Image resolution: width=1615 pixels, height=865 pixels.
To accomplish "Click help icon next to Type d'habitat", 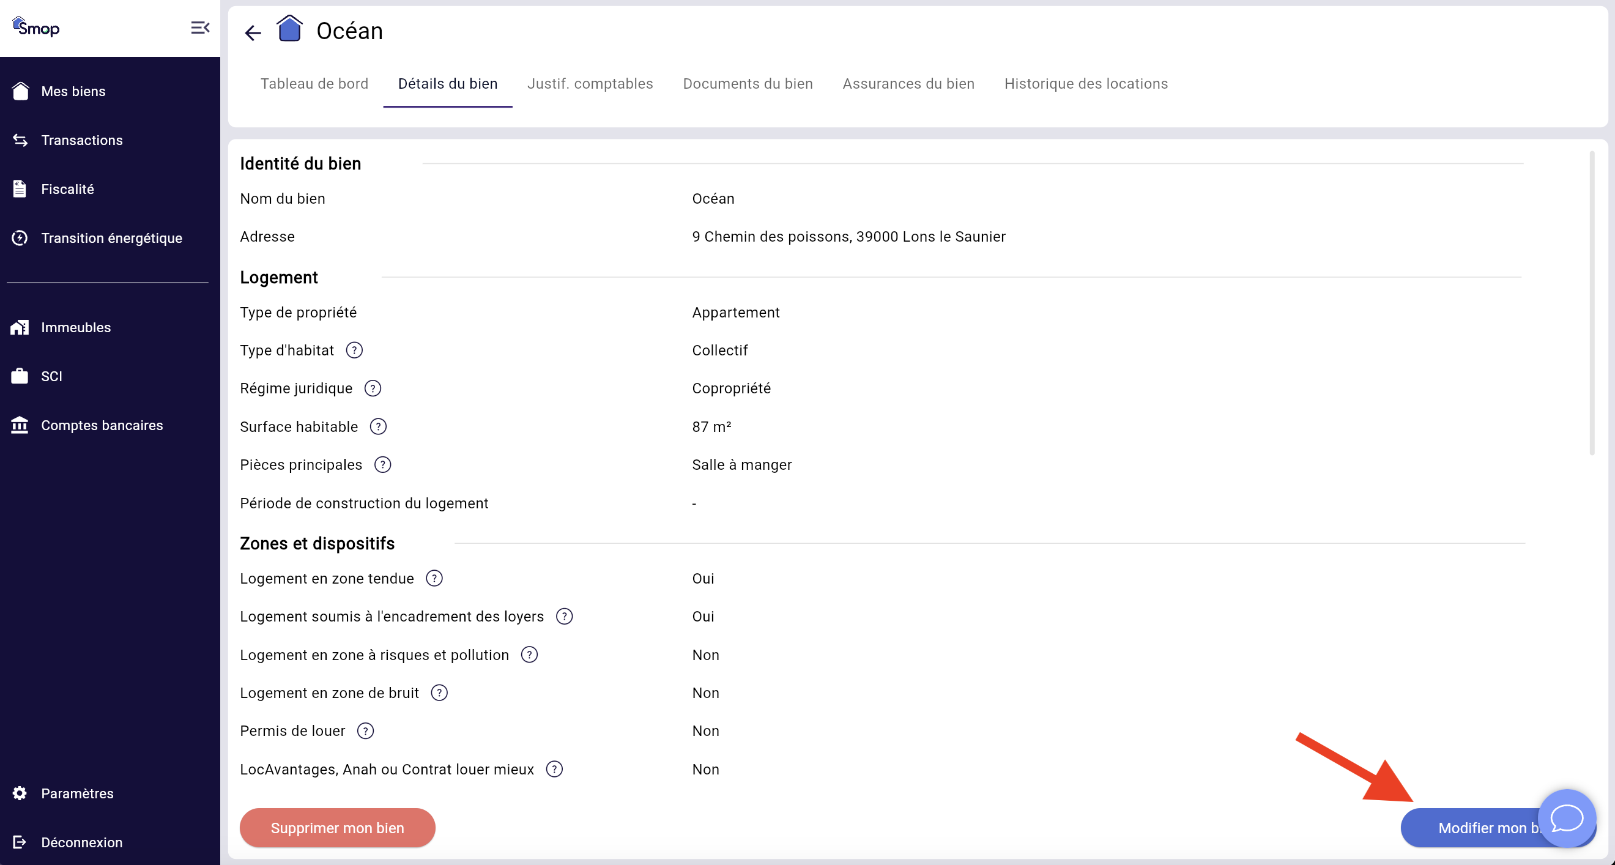I will (354, 350).
